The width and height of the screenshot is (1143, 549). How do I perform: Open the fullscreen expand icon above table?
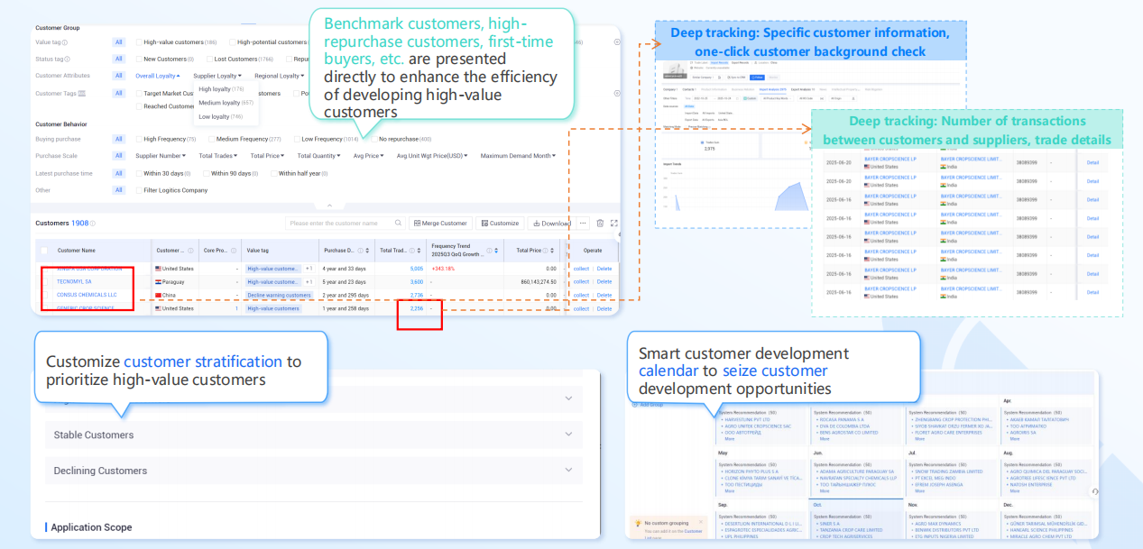coord(614,223)
